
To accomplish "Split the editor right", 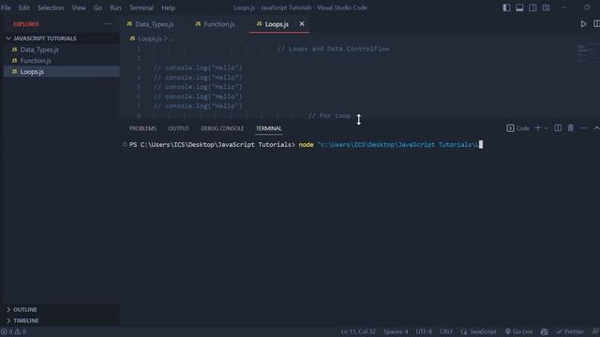I will [x=596, y=24].
